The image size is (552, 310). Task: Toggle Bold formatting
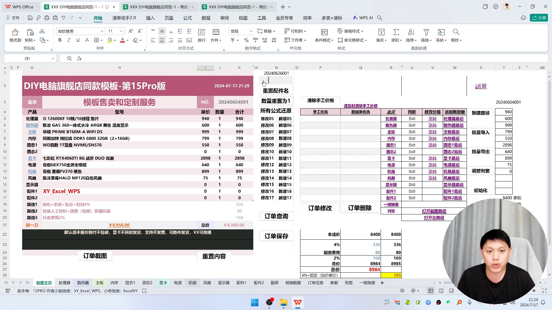point(60,40)
